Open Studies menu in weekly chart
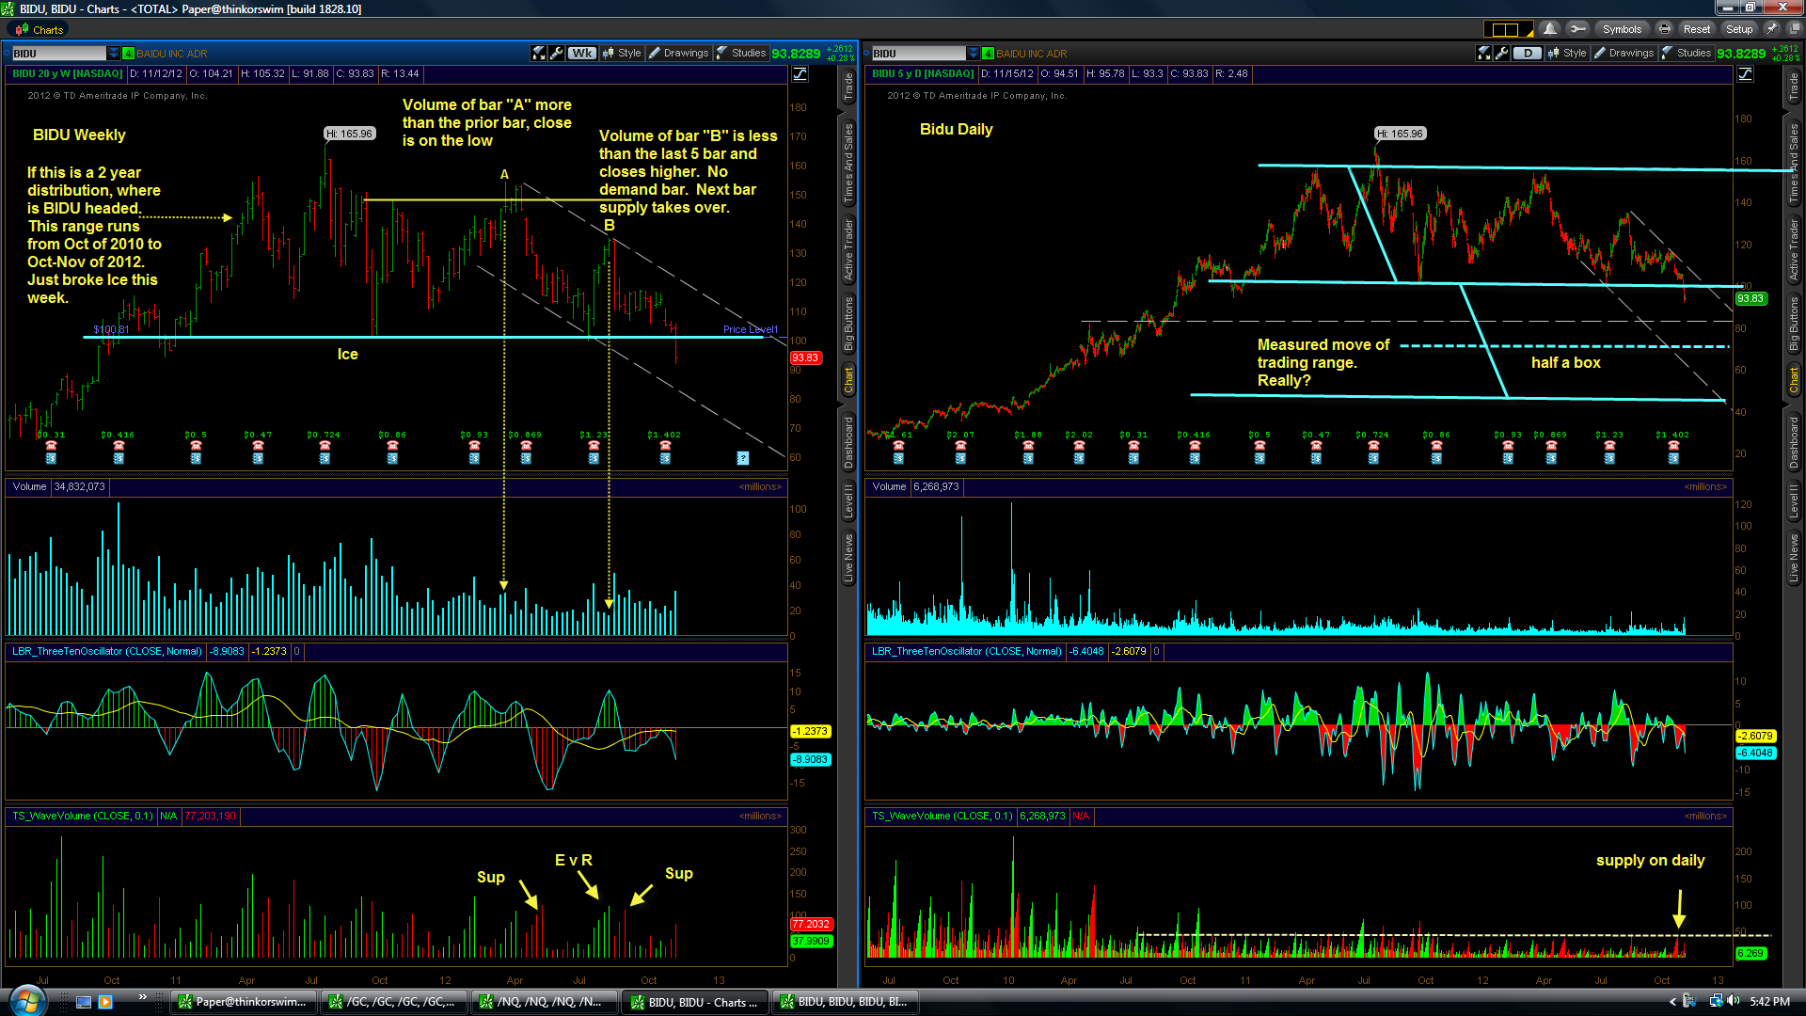Image resolution: width=1806 pixels, height=1016 pixels. pos(741,54)
